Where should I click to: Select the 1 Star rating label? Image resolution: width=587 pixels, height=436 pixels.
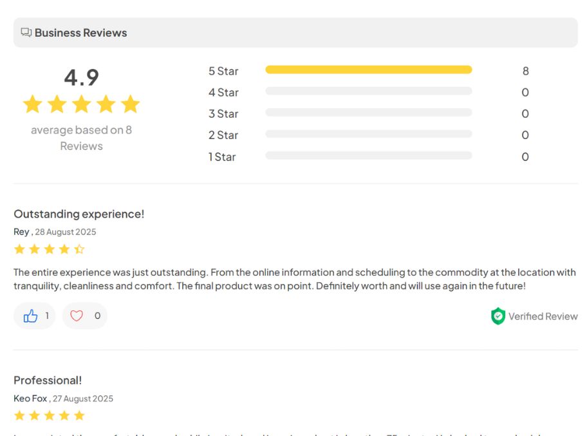221,157
